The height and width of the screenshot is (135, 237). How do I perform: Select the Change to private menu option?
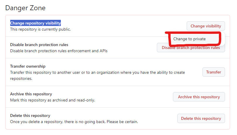pyautogui.click(x=189, y=39)
